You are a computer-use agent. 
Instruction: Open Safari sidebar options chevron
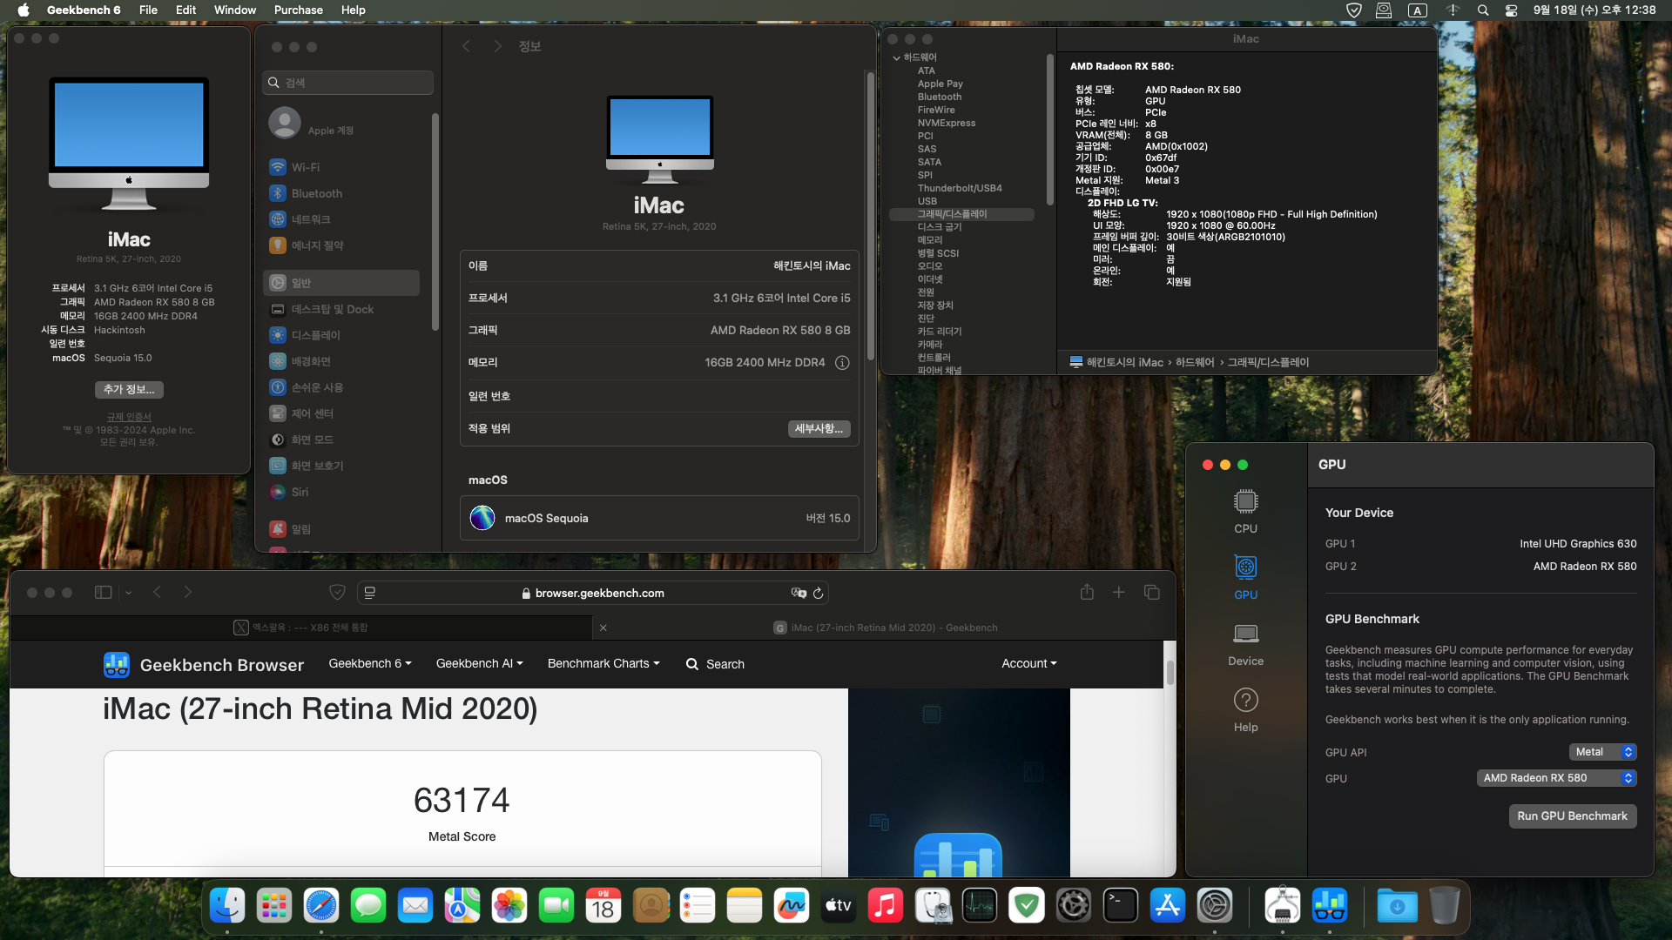pyautogui.click(x=128, y=593)
